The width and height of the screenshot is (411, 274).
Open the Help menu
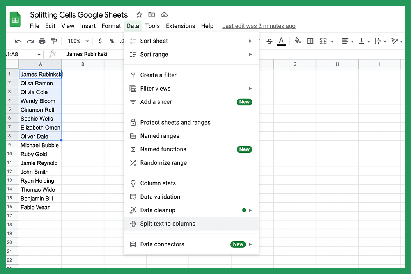tap(207, 26)
